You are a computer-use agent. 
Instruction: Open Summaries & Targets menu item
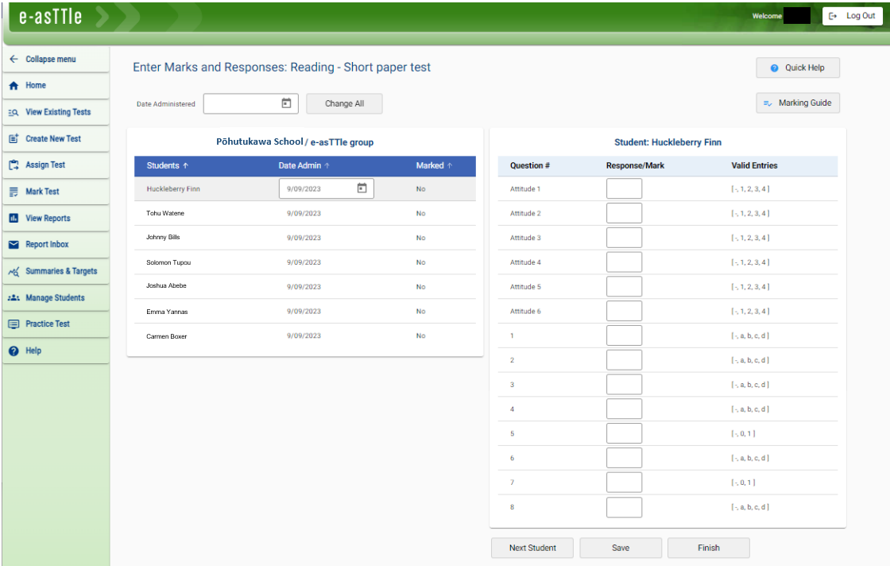tap(60, 271)
